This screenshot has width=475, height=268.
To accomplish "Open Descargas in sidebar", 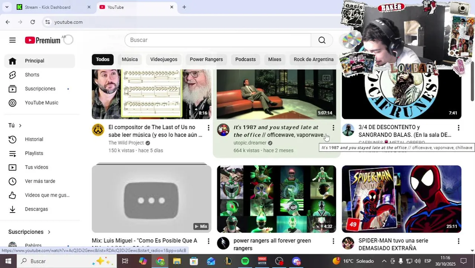I will pos(39,209).
